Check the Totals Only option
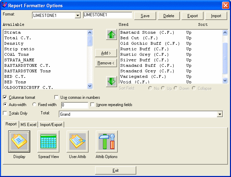The width and height of the screenshot is (231, 177). pyautogui.click(x=5, y=113)
